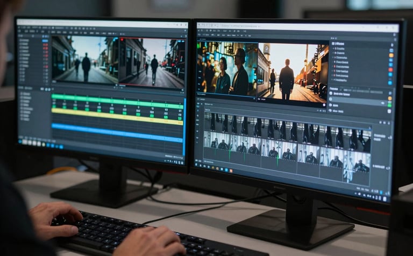This screenshot has height=256, width=413.
Task: Toggle the eye visibility icon in the highlighted properties row
Action: pyautogui.click(x=383, y=103)
